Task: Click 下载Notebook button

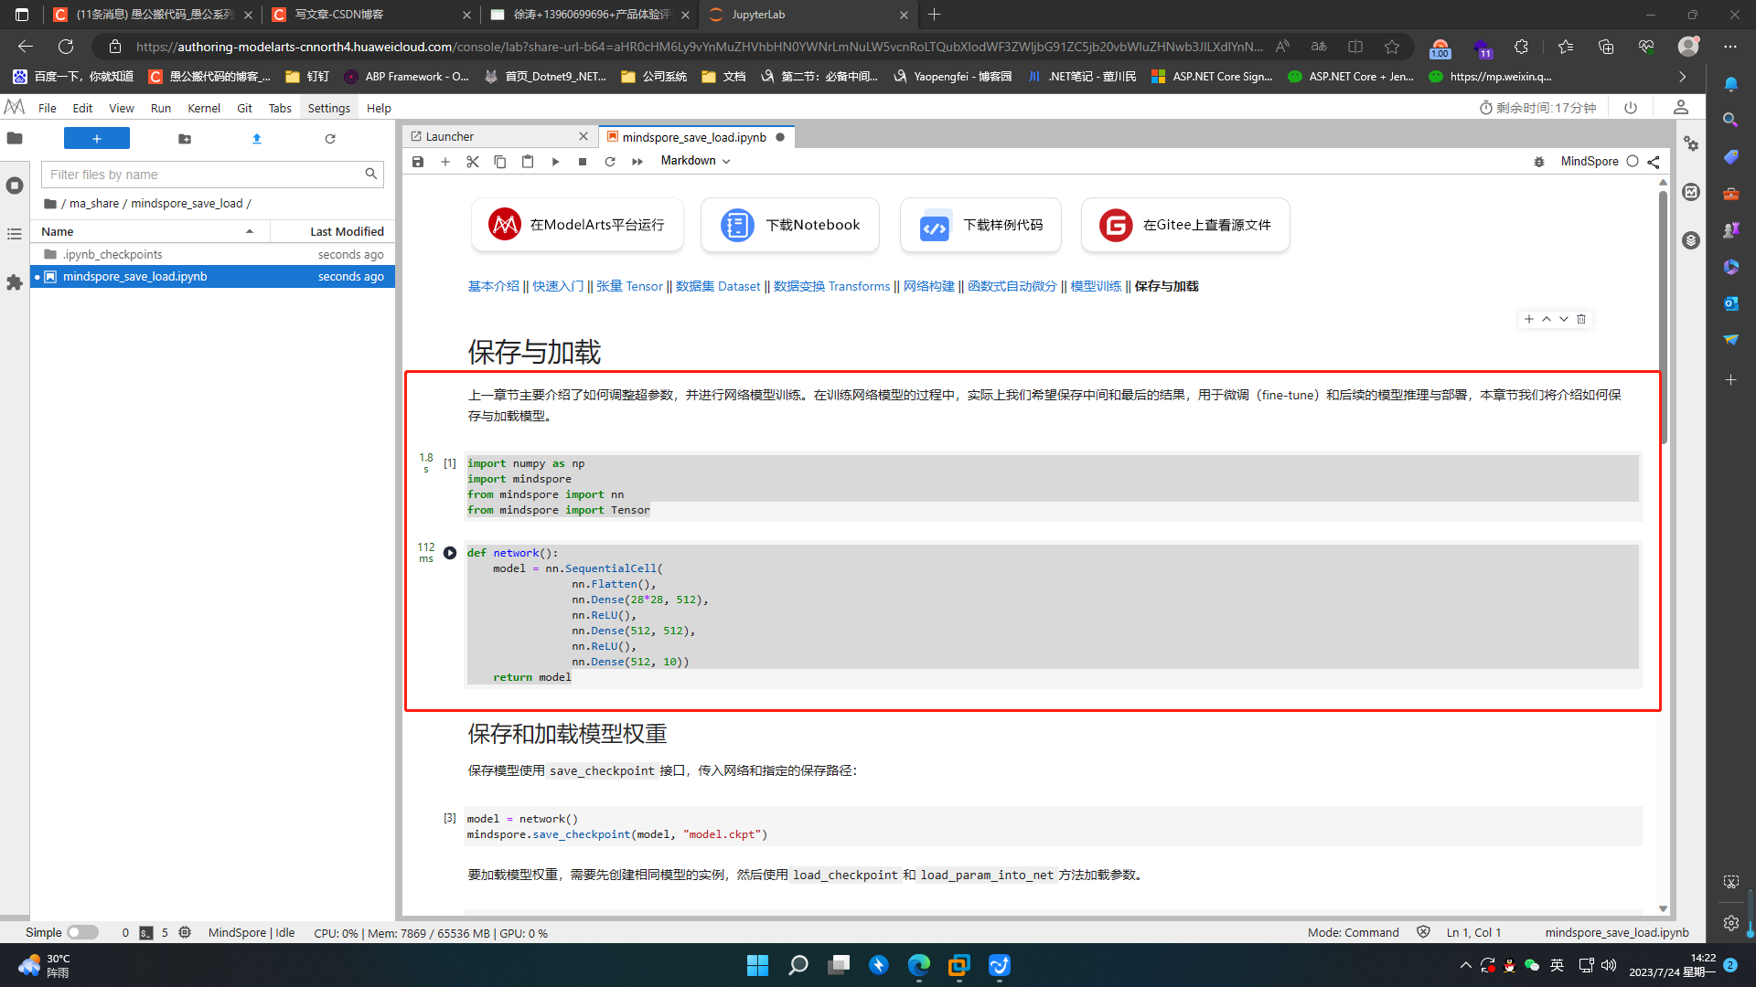Action: click(x=790, y=226)
